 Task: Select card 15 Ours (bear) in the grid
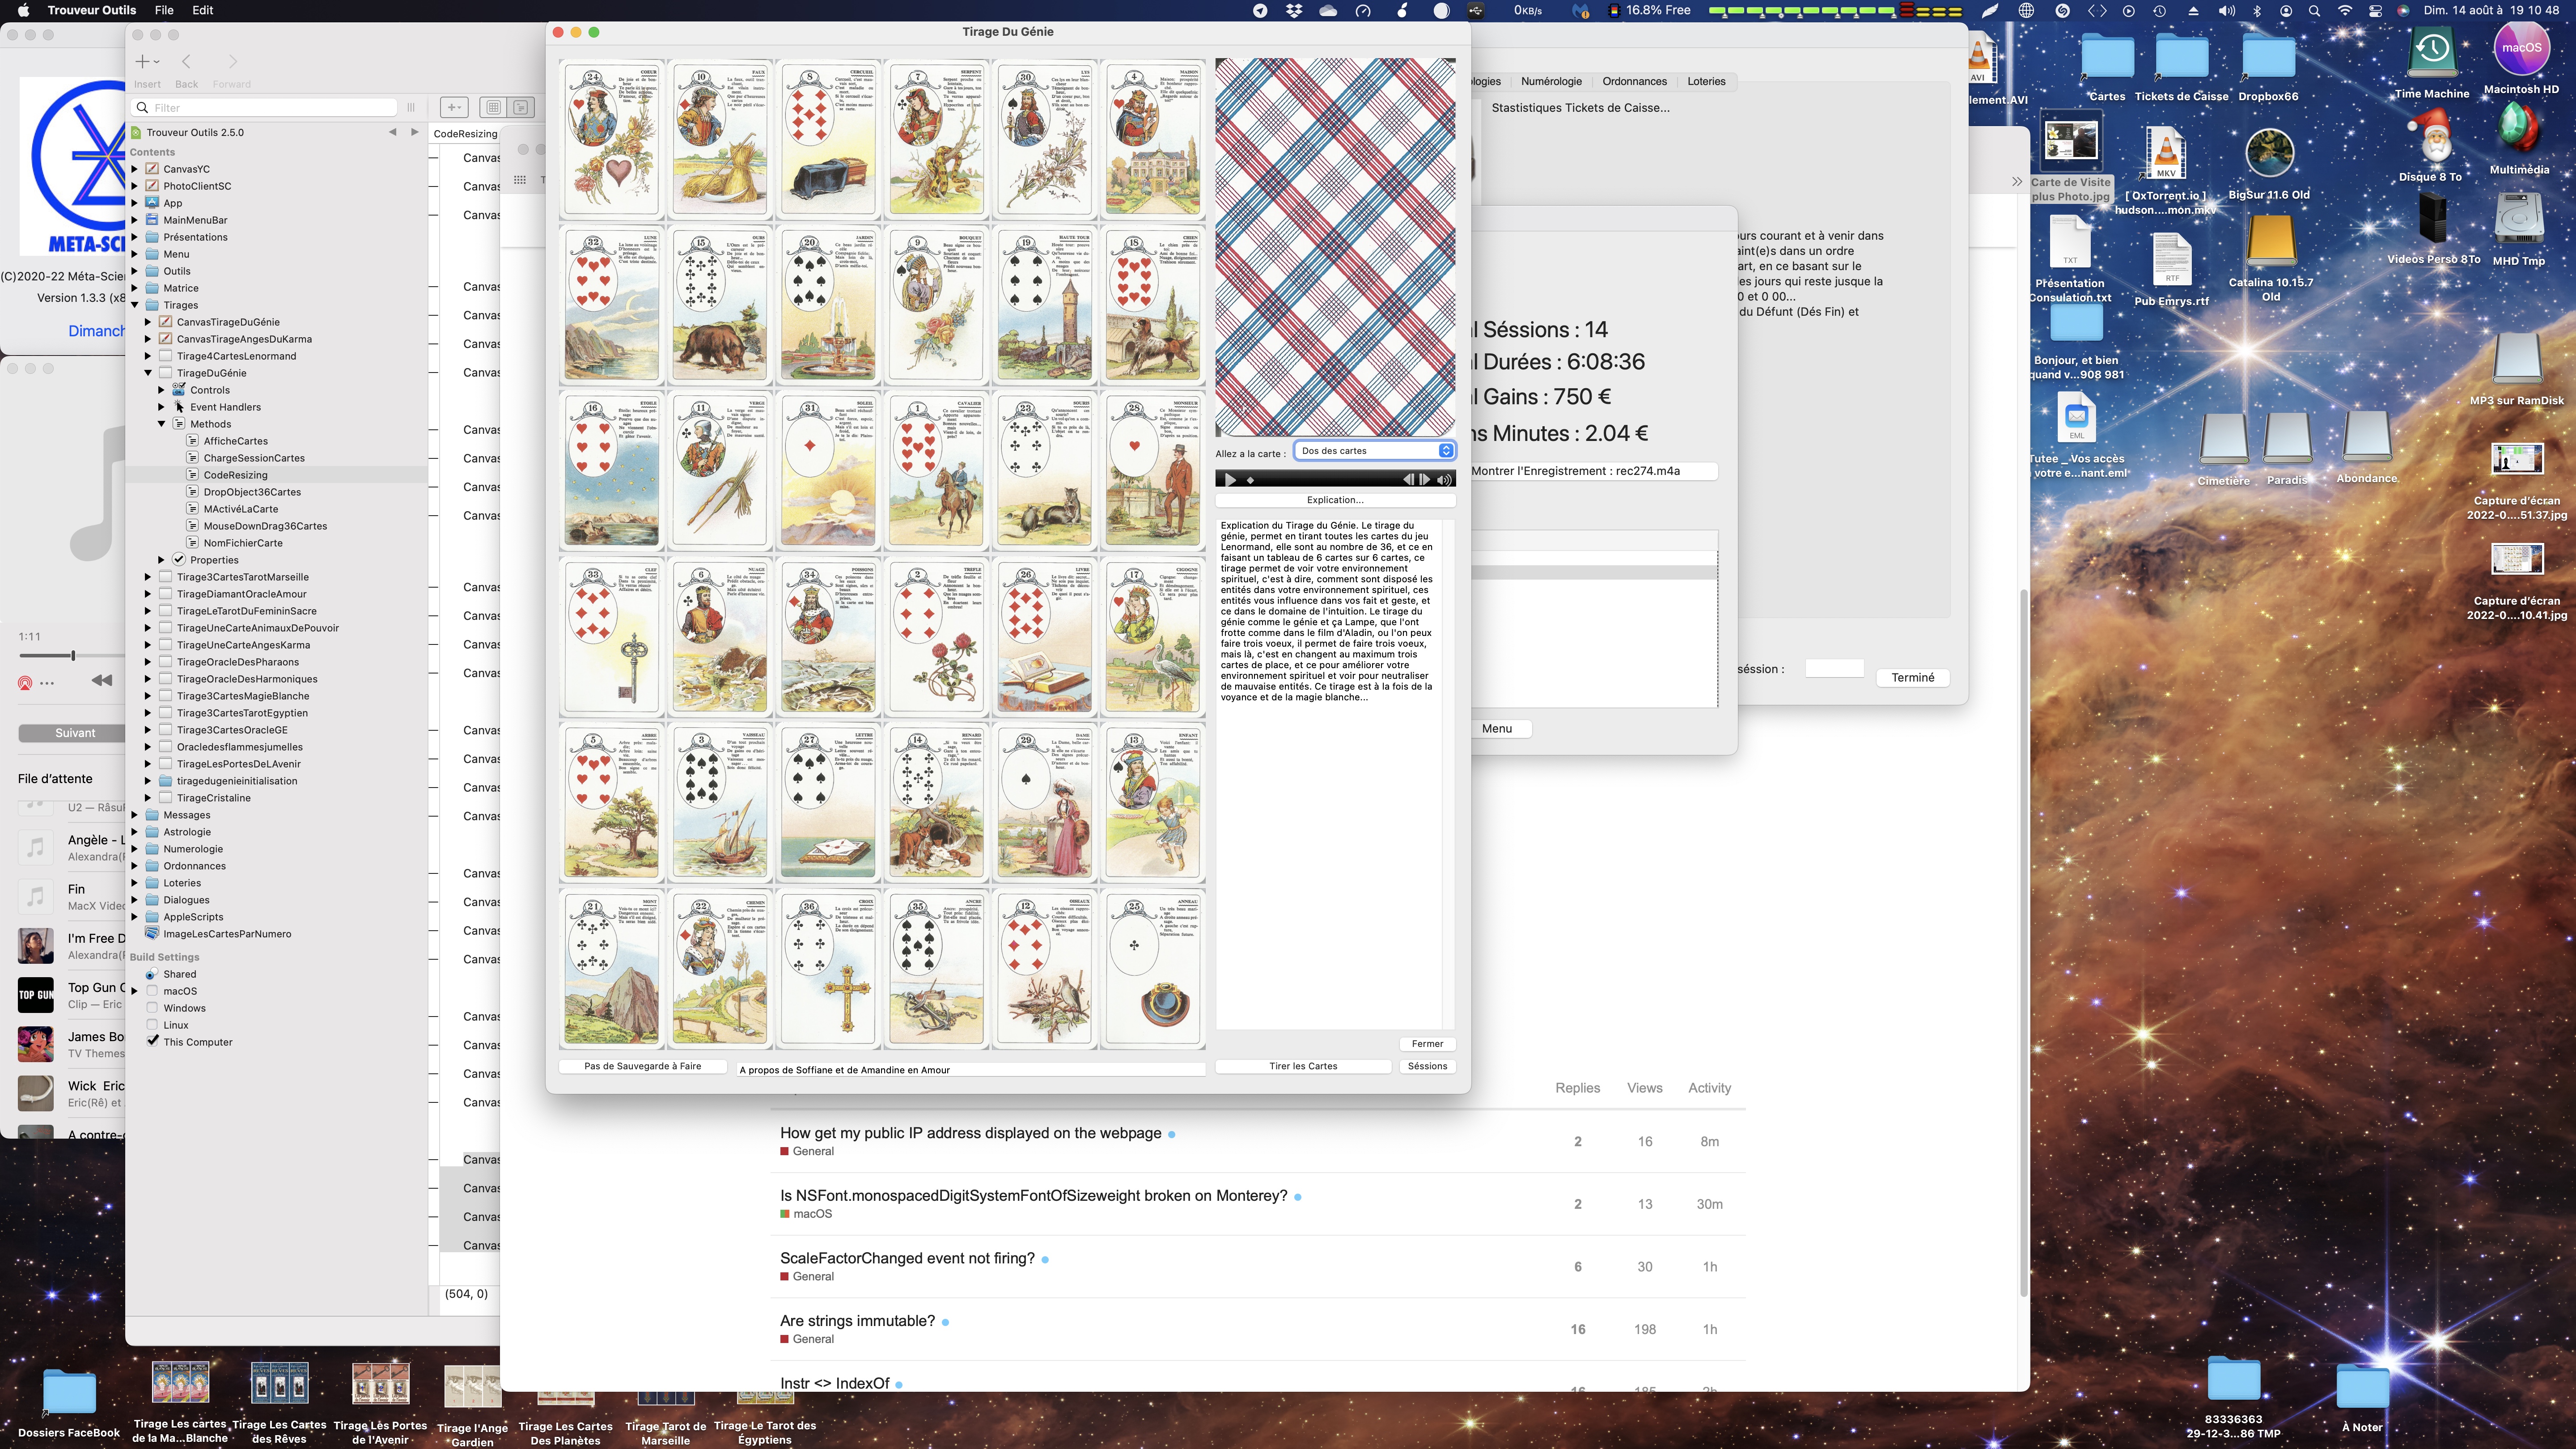coord(720,305)
